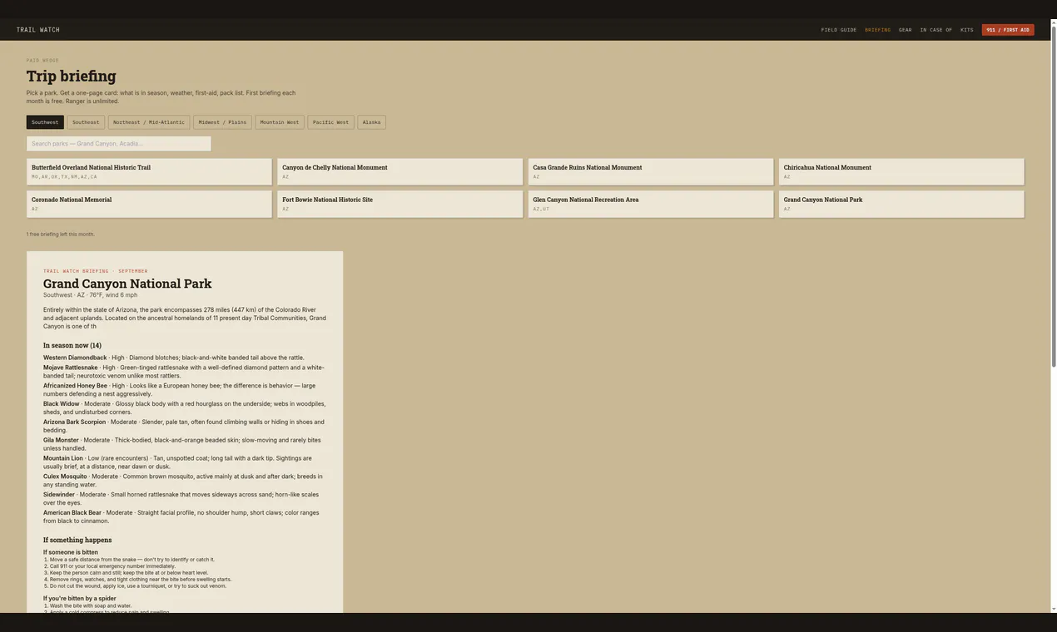The image size is (1057, 632).
Task: Select Northeast / Mid-Atlantic region filter
Action: (149, 122)
